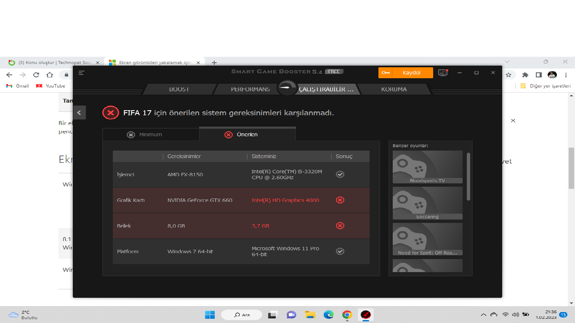This screenshot has width=575, height=323.
Task: Click the 3,7 GB memory value
Action: coord(261,226)
